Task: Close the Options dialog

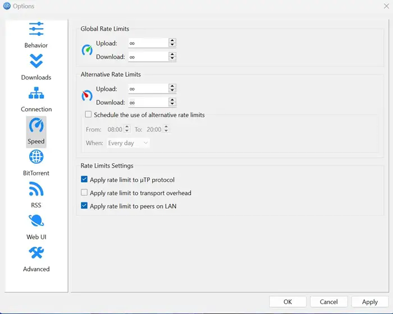Action: (386, 6)
